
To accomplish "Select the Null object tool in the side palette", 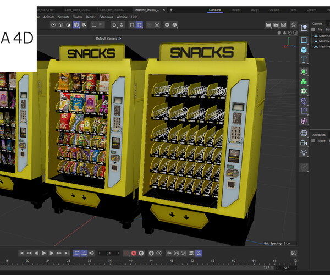I will [304, 28].
